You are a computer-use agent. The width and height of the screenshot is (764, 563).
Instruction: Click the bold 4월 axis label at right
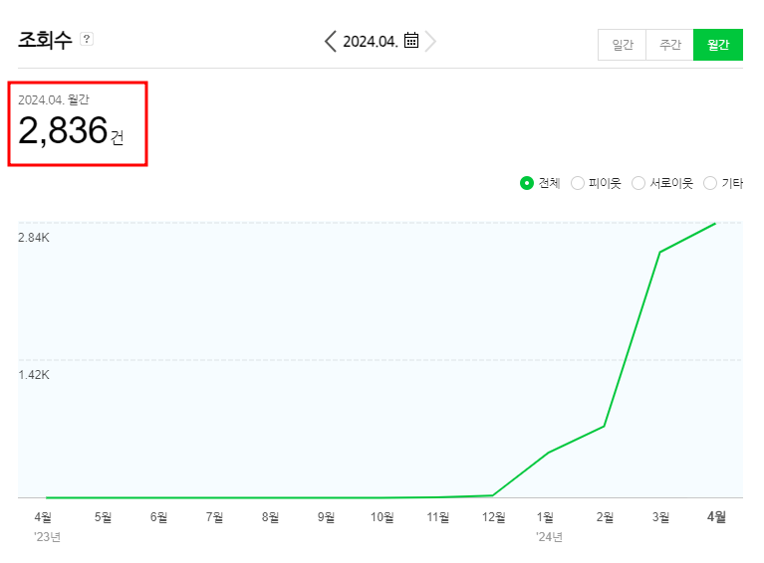(x=716, y=517)
